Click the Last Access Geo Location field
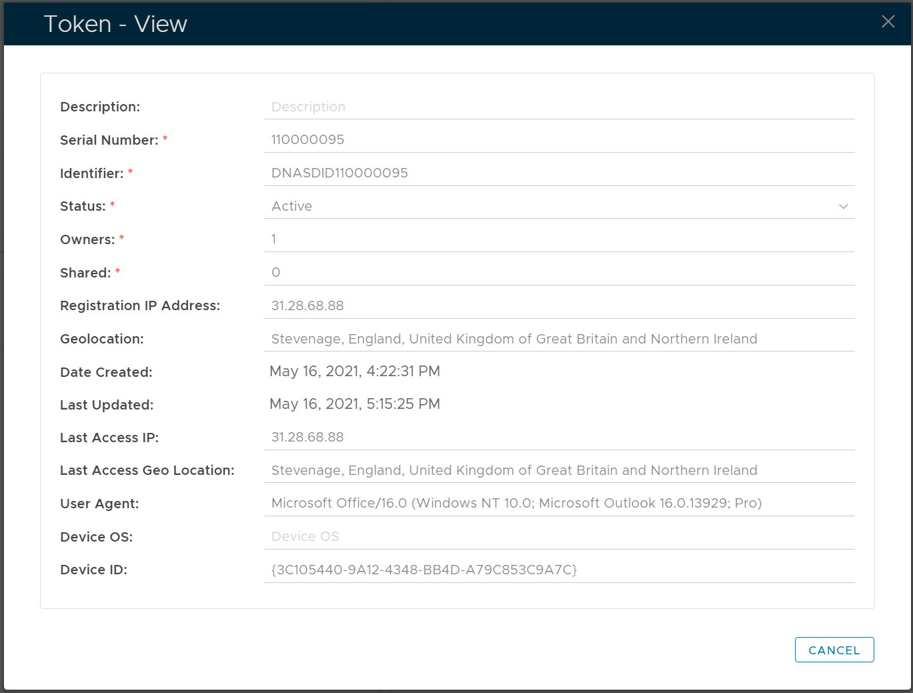 pyautogui.click(x=514, y=470)
